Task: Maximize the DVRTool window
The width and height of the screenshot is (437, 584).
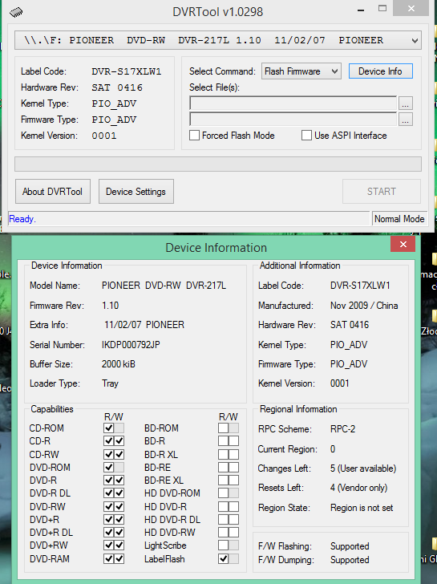Action: (382, 9)
